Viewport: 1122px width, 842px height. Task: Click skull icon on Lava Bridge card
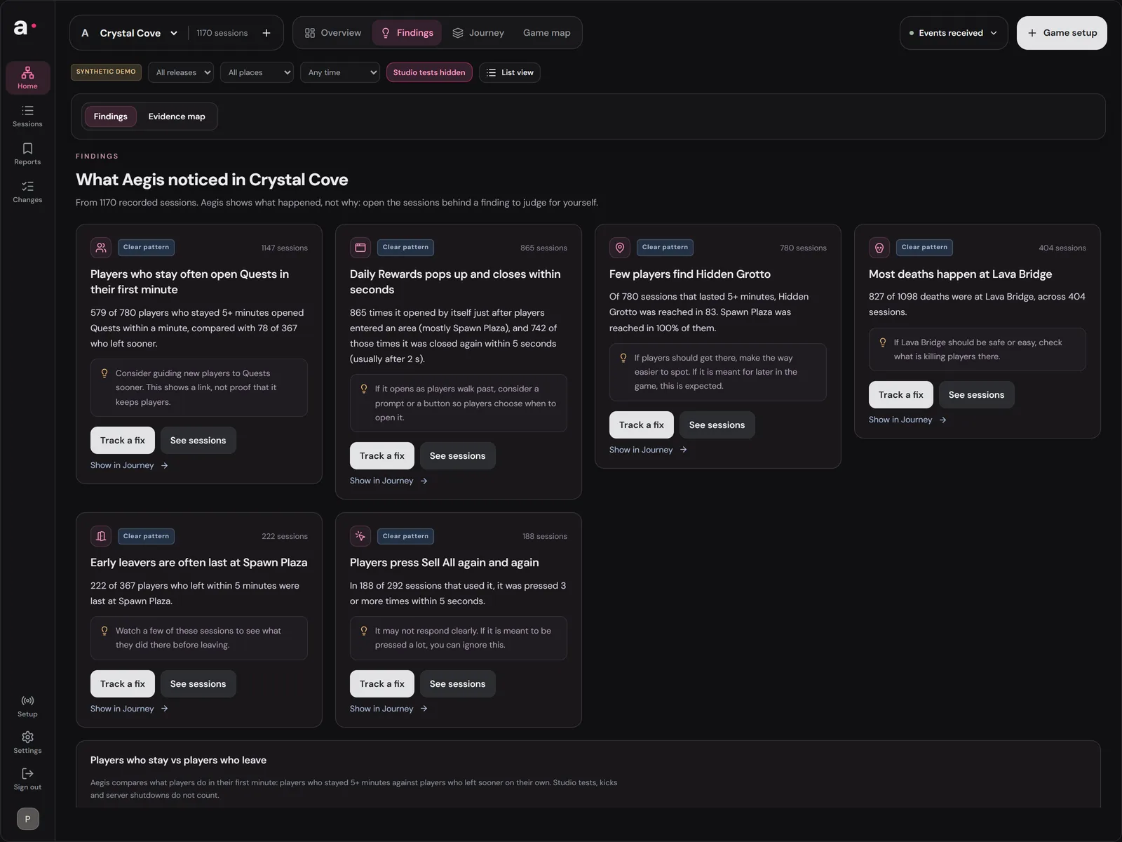pyautogui.click(x=879, y=248)
